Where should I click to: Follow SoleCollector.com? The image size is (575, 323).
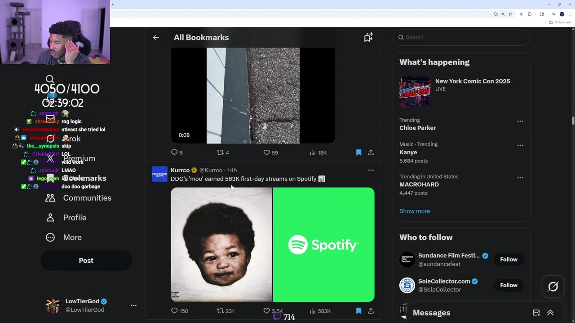[509, 285]
